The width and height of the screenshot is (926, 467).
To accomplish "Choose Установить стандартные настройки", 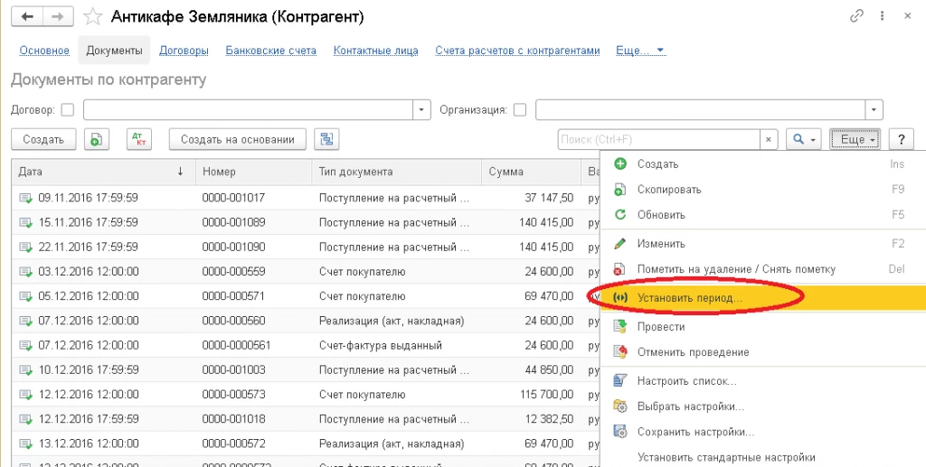I will pyautogui.click(x=762, y=458).
